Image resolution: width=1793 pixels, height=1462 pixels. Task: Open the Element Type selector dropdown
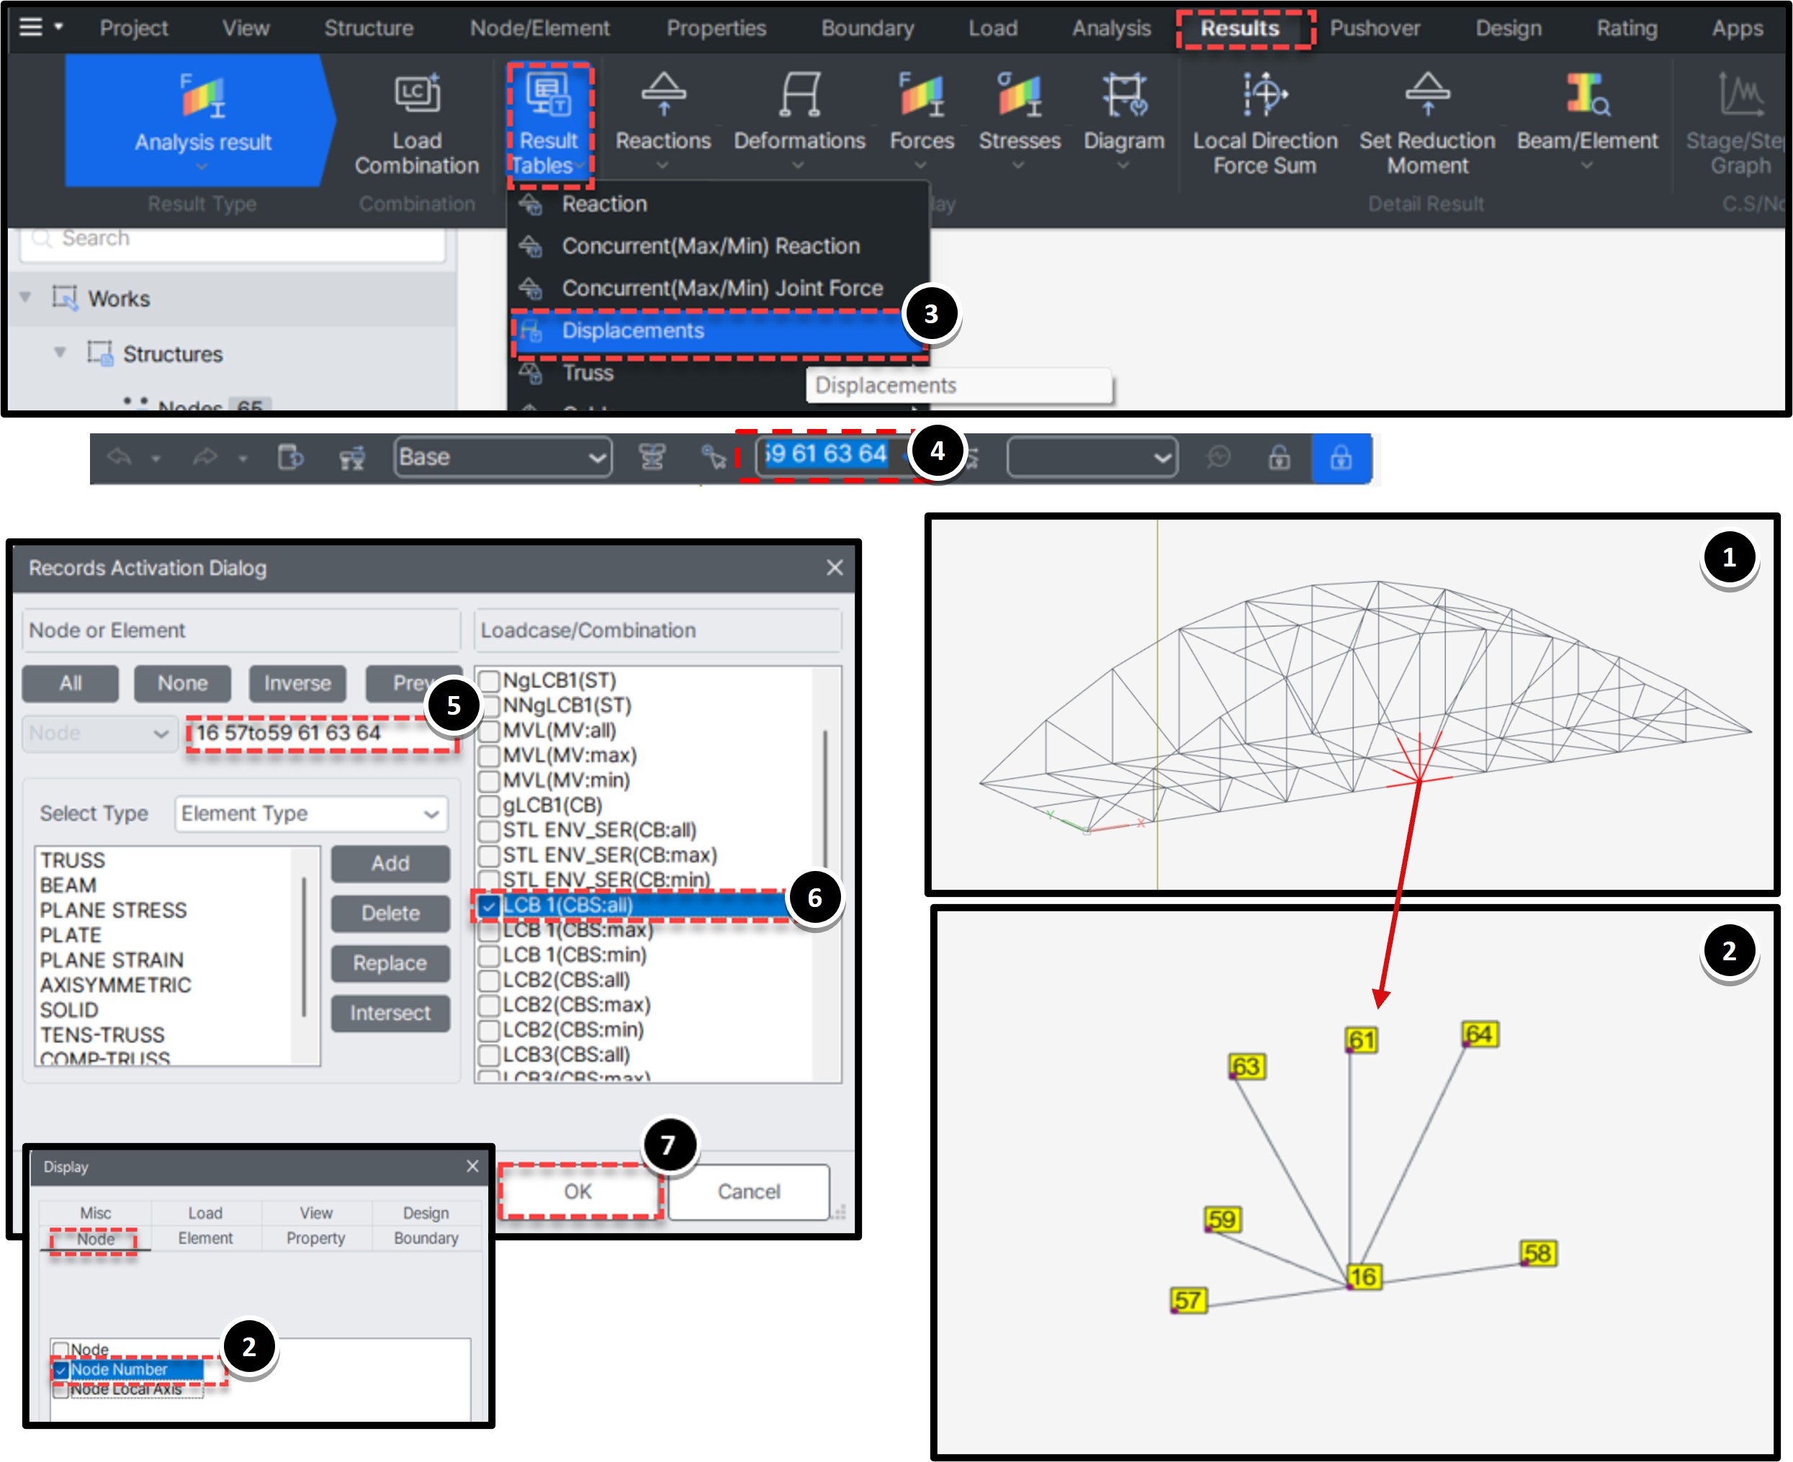coord(310,813)
